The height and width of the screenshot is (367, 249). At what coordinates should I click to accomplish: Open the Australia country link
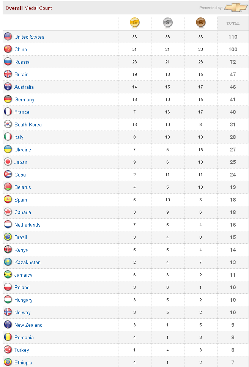click(x=24, y=87)
